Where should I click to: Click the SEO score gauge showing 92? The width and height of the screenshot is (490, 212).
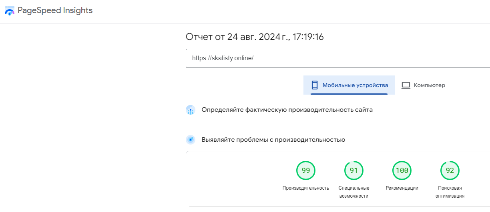coord(450,170)
